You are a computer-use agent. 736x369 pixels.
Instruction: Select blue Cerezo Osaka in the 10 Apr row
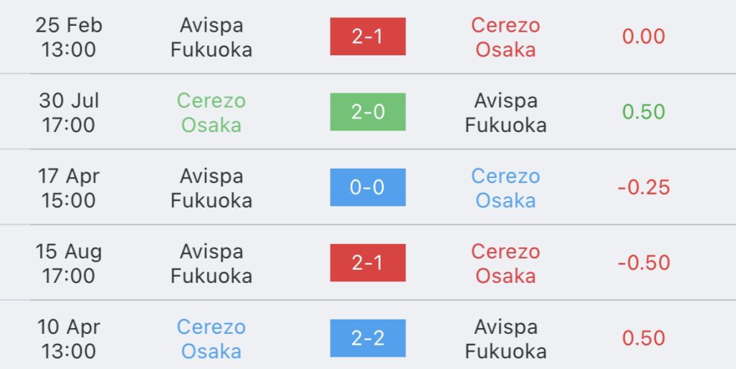click(x=211, y=339)
